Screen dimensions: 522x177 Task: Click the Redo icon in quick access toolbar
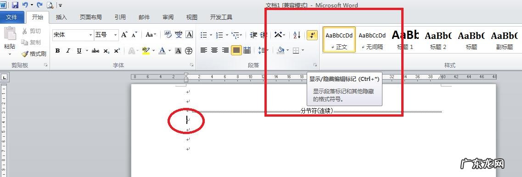coord(39,5)
